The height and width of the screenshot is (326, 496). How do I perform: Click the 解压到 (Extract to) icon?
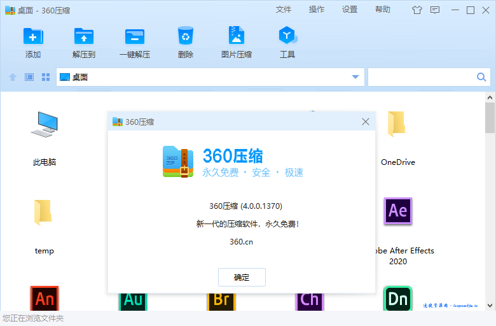pyautogui.click(x=84, y=36)
